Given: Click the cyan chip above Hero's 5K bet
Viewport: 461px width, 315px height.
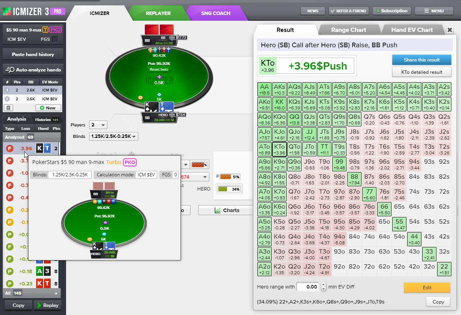Looking at the screenshot, I should pyautogui.click(x=159, y=94).
